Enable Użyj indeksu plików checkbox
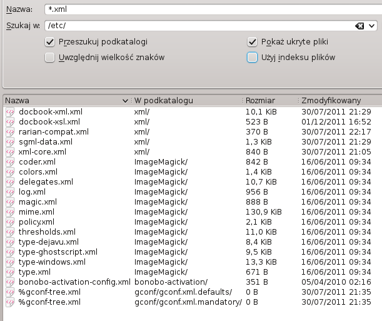382x321 pixels. point(253,58)
